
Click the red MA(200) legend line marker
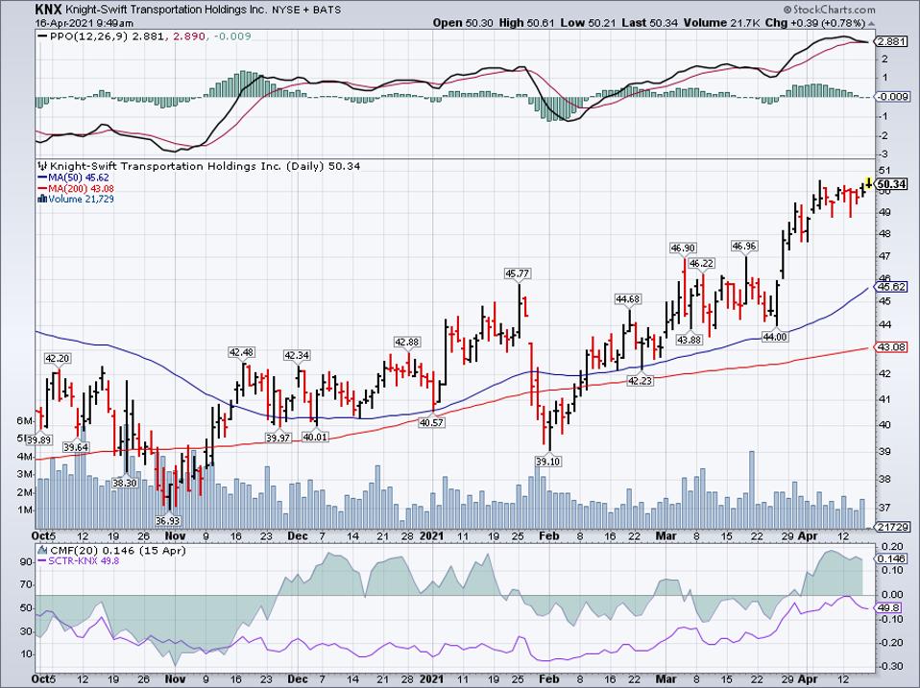point(40,187)
